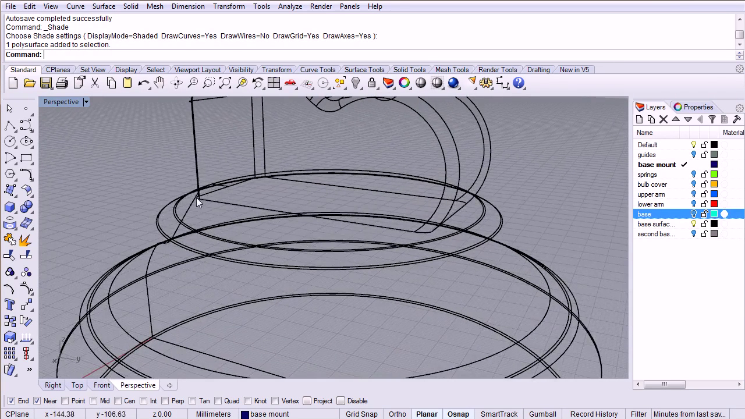Image resolution: width=745 pixels, height=419 pixels.
Task: Toggle Gumball in the status bar
Action: point(542,414)
